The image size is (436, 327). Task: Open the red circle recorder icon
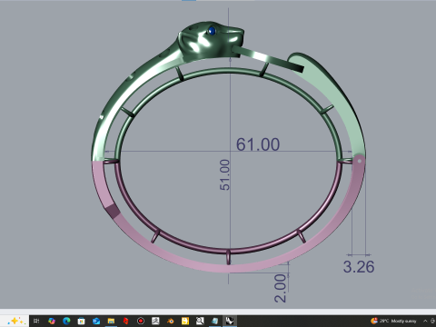pyautogui.click(x=141, y=321)
